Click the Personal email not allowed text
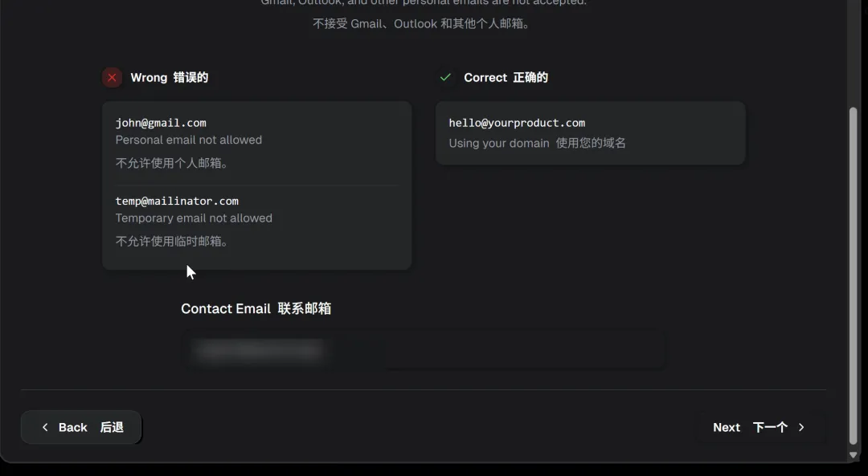This screenshot has width=868, height=476. [x=189, y=140]
